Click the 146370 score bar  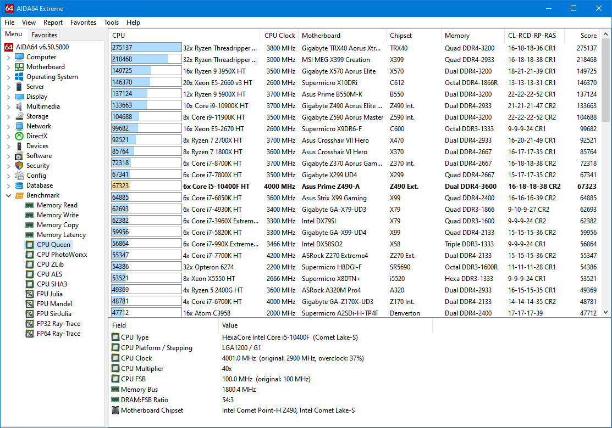(x=146, y=82)
